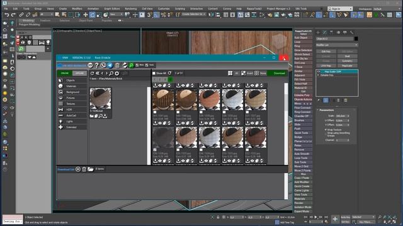Select the Link tool icon

(21, 15)
